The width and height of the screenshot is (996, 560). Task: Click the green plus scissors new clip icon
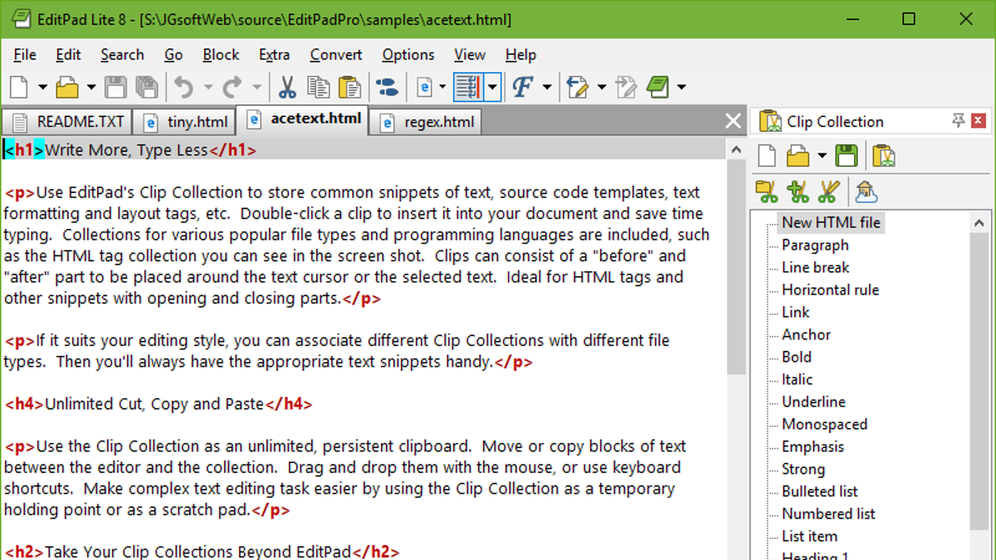click(798, 192)
